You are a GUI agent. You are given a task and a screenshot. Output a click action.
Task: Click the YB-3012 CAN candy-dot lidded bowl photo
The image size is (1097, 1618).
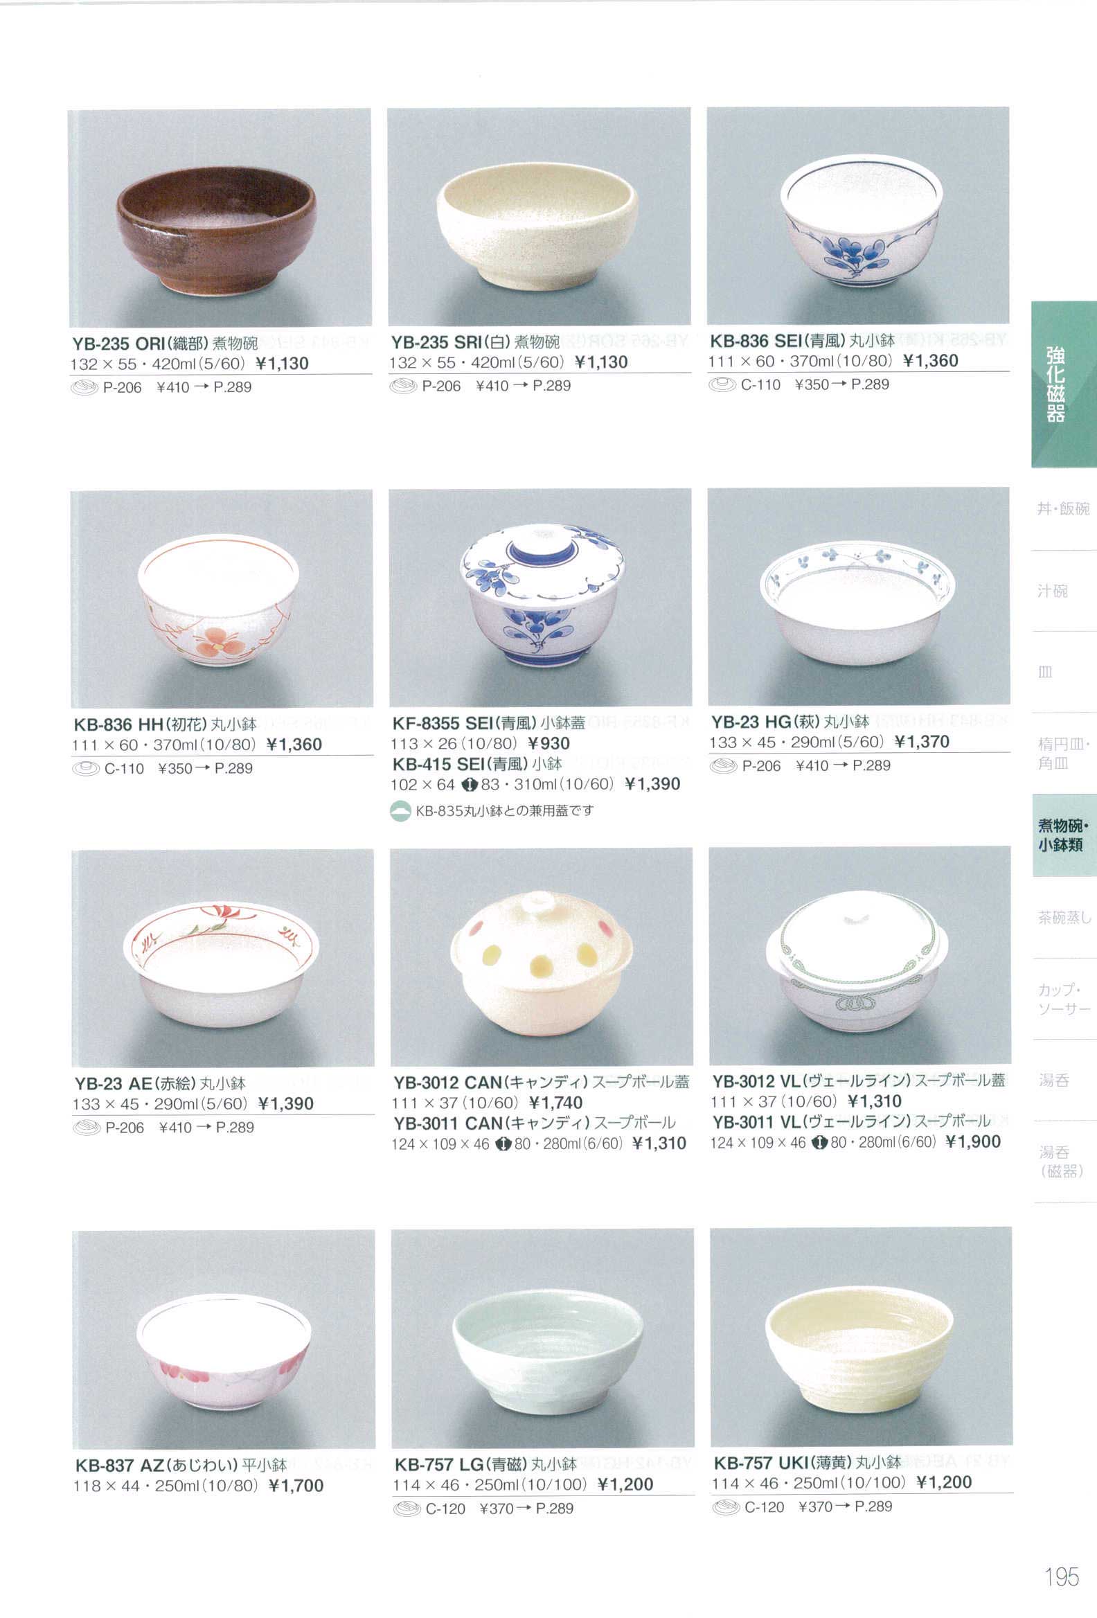coord(542,957)
